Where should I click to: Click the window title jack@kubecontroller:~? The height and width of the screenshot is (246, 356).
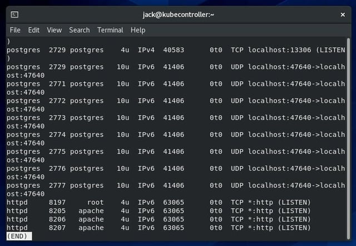(178, 15)
